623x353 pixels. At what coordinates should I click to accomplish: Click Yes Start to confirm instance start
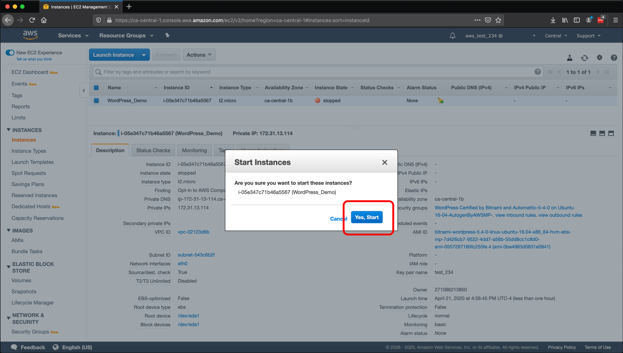pos(367,217)
